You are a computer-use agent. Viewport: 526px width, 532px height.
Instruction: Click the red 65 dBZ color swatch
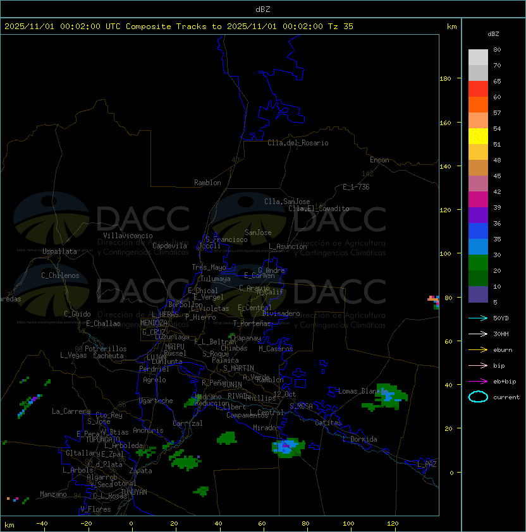478,89
